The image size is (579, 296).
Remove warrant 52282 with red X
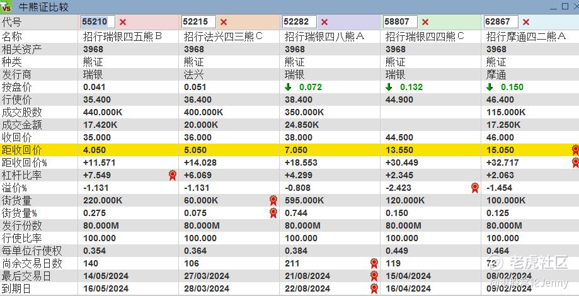point(324,22)
